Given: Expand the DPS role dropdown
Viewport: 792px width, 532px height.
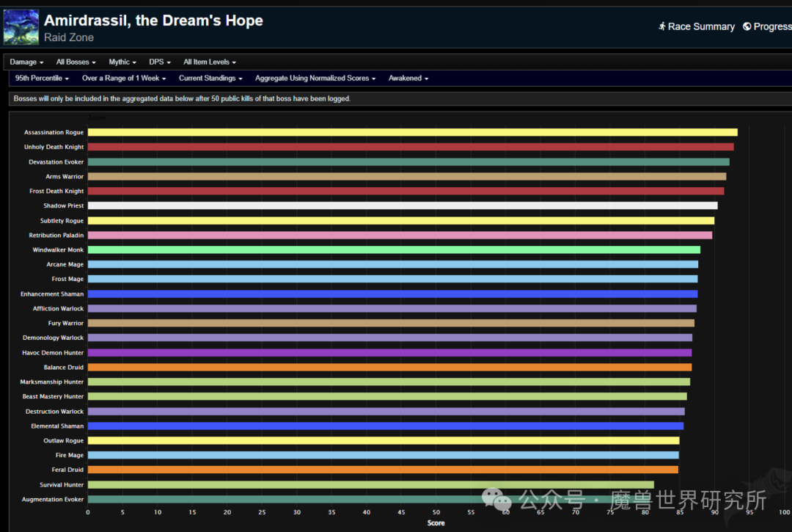Looking at the screenshot, I should [x=160, y=62].
